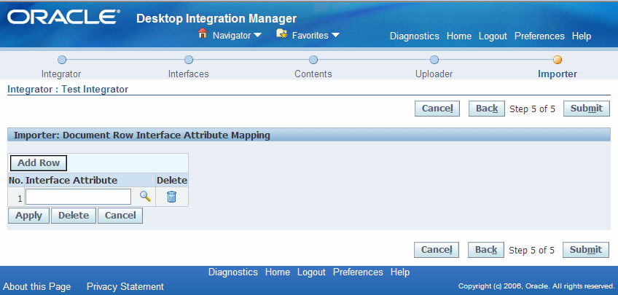Click the Apply button
This screenshot has height=295, width=618.
28,216
